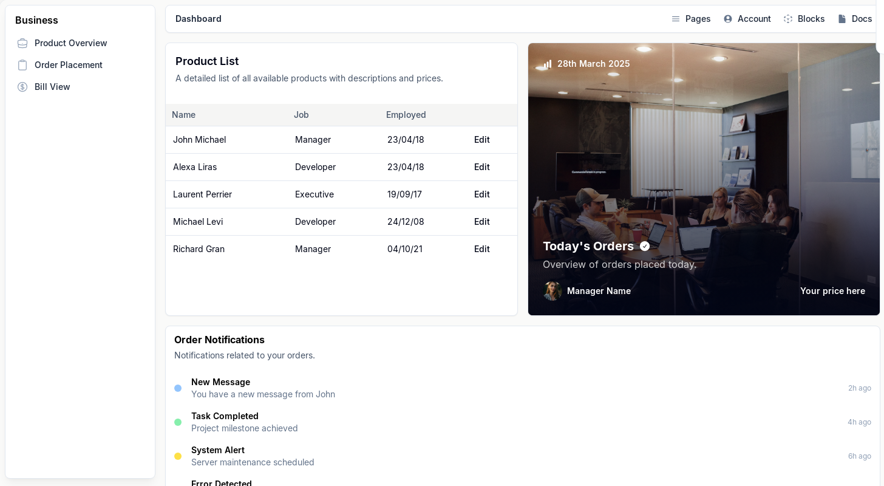The width and height of the screenshot is (884, 486).
Task: Edit Richard Gran's record
Action: pyautogui.click(x=481, y=249)
